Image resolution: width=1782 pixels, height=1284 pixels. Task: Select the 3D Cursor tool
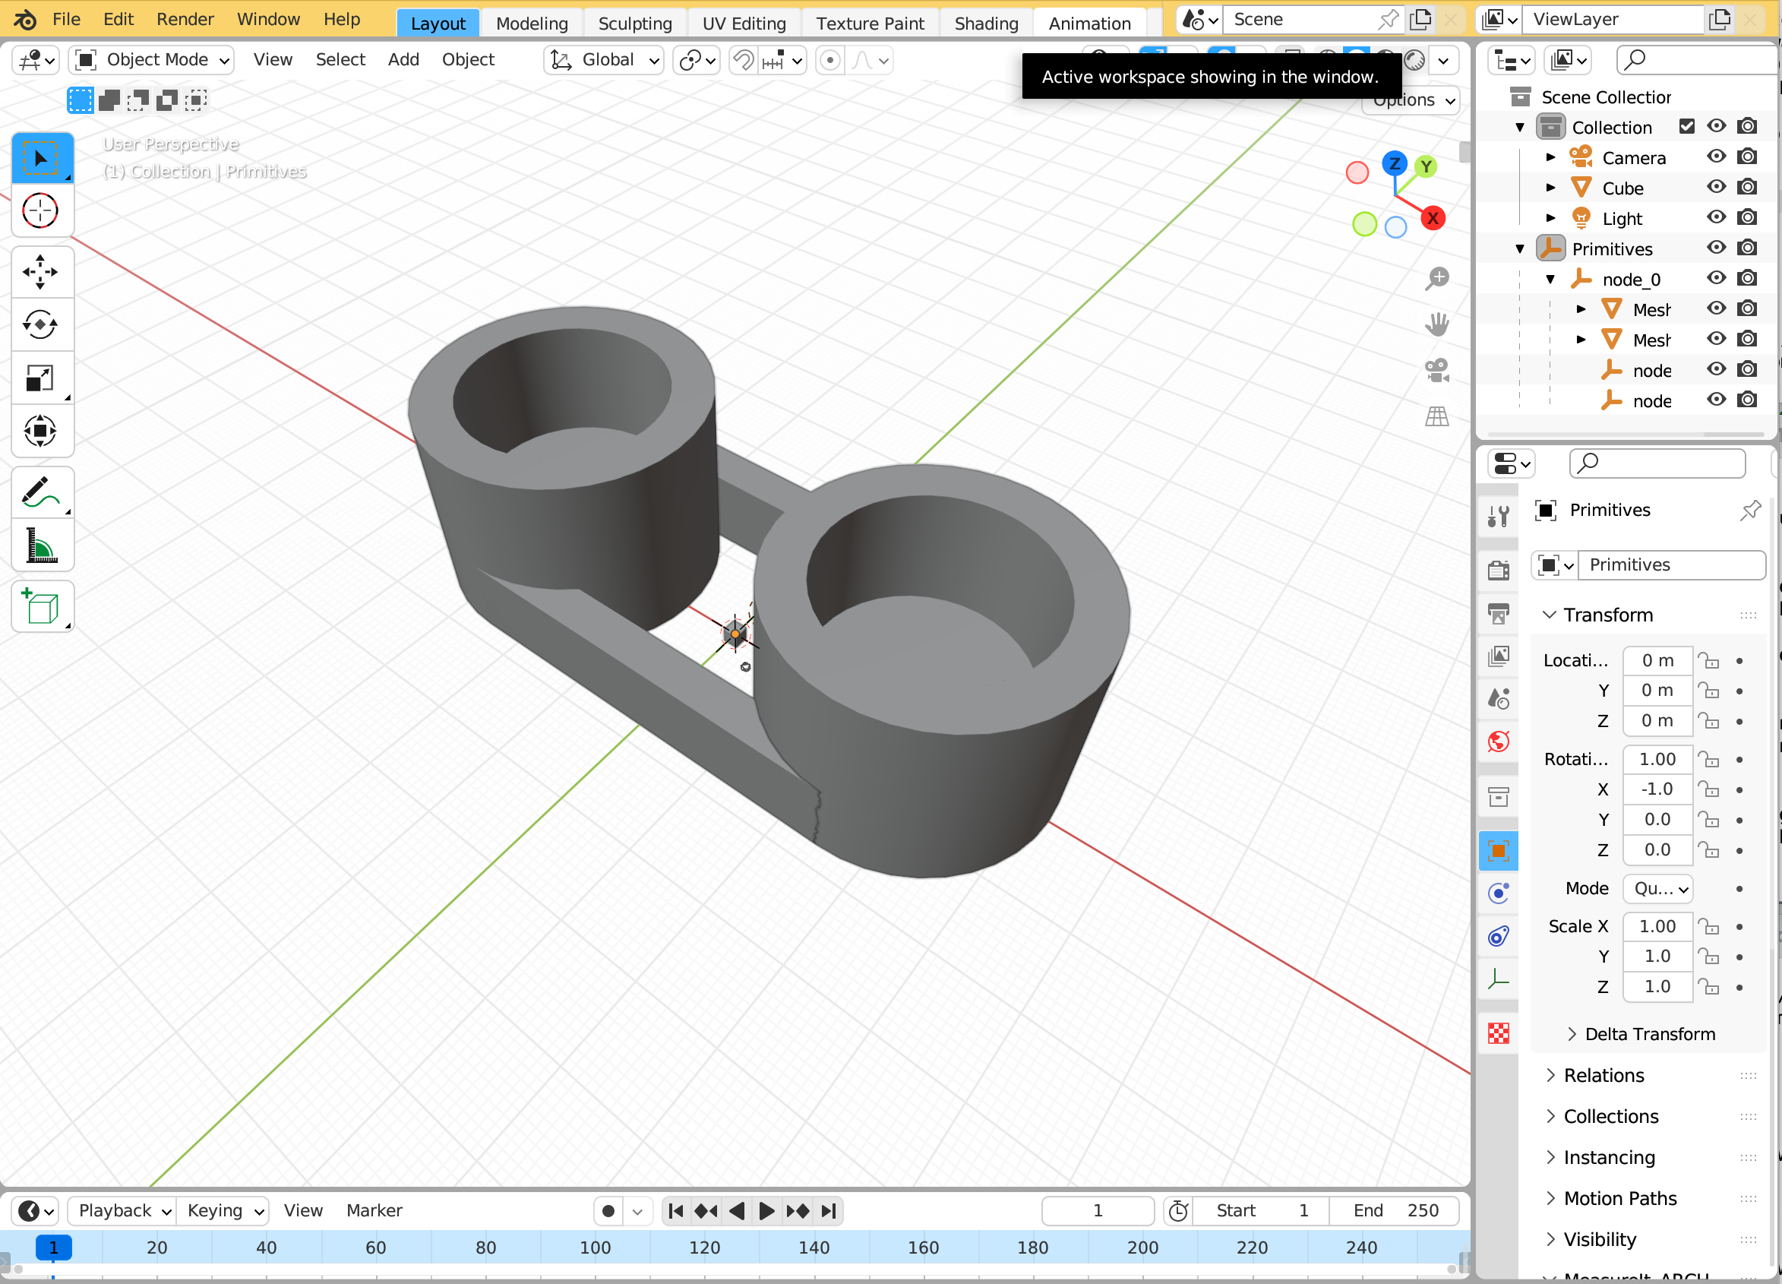tap(41, 210)
